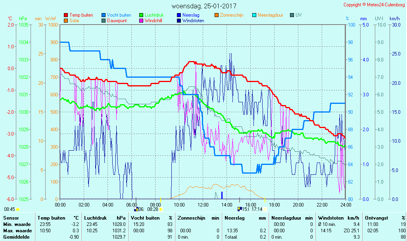
Task: Click the cyan Neerslagduur legend square
Action: (254, 15)
